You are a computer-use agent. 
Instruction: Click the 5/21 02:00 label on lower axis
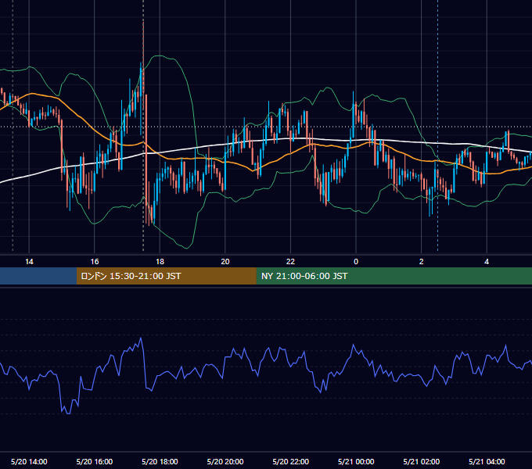coord(422,461)
